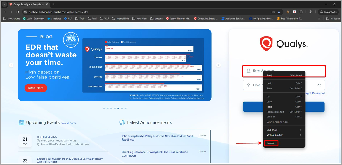342x165 pixels.
Task: Click the Enter Username field
Action: [284, 71]
